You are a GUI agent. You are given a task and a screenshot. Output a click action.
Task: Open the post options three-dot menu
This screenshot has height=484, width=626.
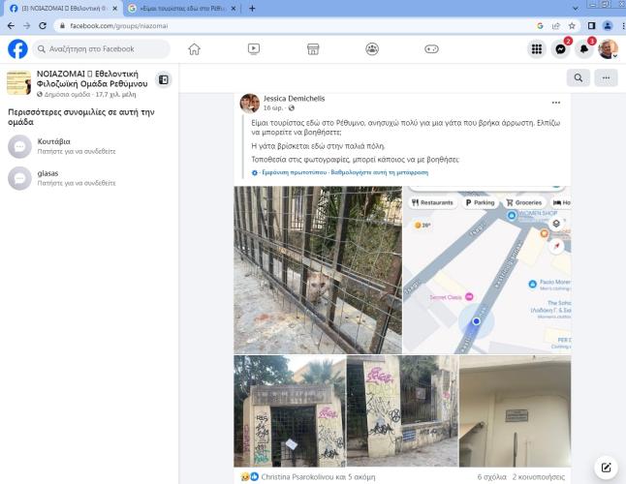pos(555,103)
